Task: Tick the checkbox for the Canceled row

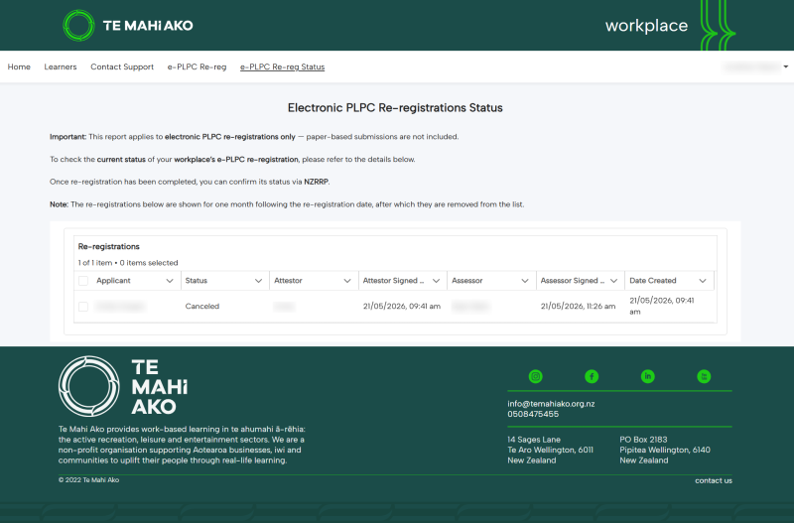Action: [83, 307]
